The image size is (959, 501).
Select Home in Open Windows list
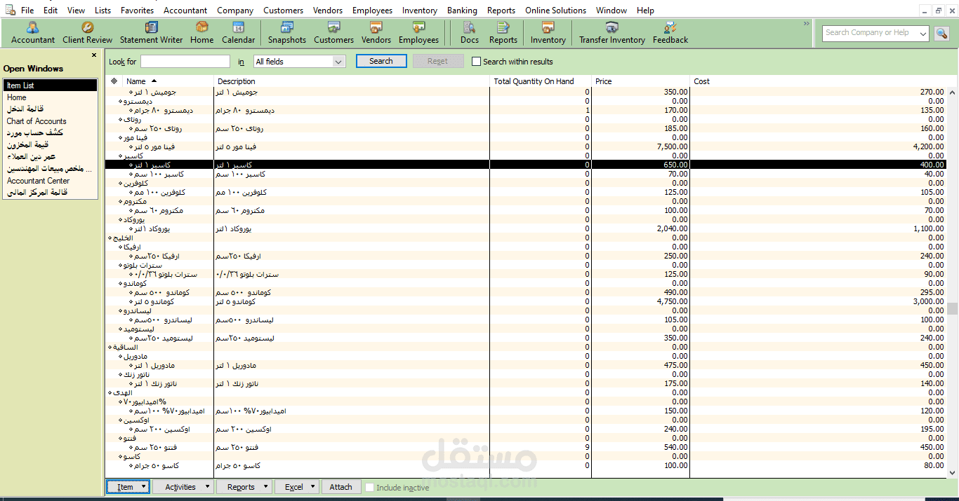coord(50,97)
